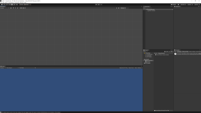This screenshot has width=201, height=113.
Task: Open the Collab dropdown
Action: (173, 5)
